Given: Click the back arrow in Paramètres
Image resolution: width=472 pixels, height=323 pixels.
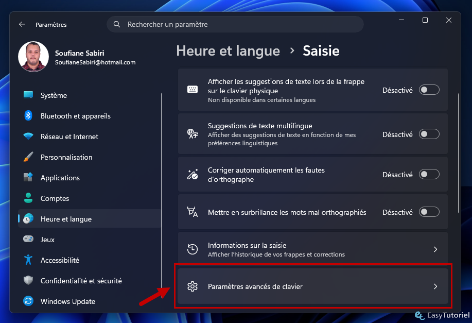Looking at the screenshot, I should (22, 24).
